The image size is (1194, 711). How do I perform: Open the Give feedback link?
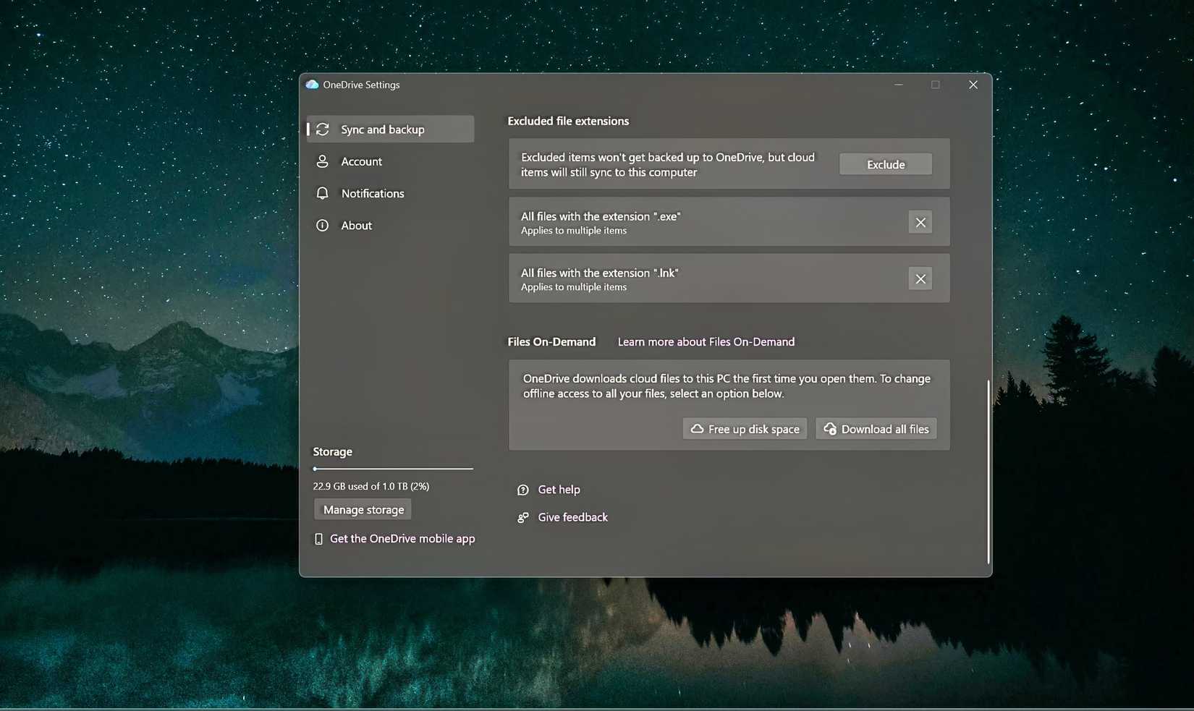(572, 517)
